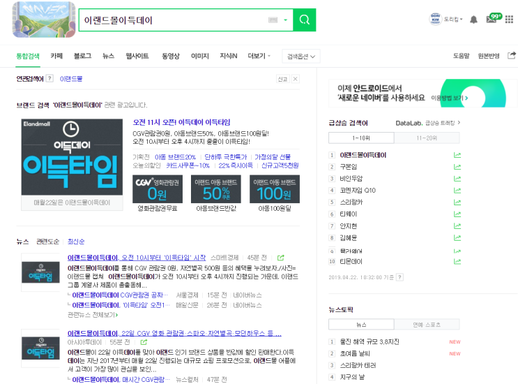The height and width of the screenshot is (384, 518).
Task: Open the 이랜드 아동 브랜드 100원 thumbnail
Action: coord(275,189)
